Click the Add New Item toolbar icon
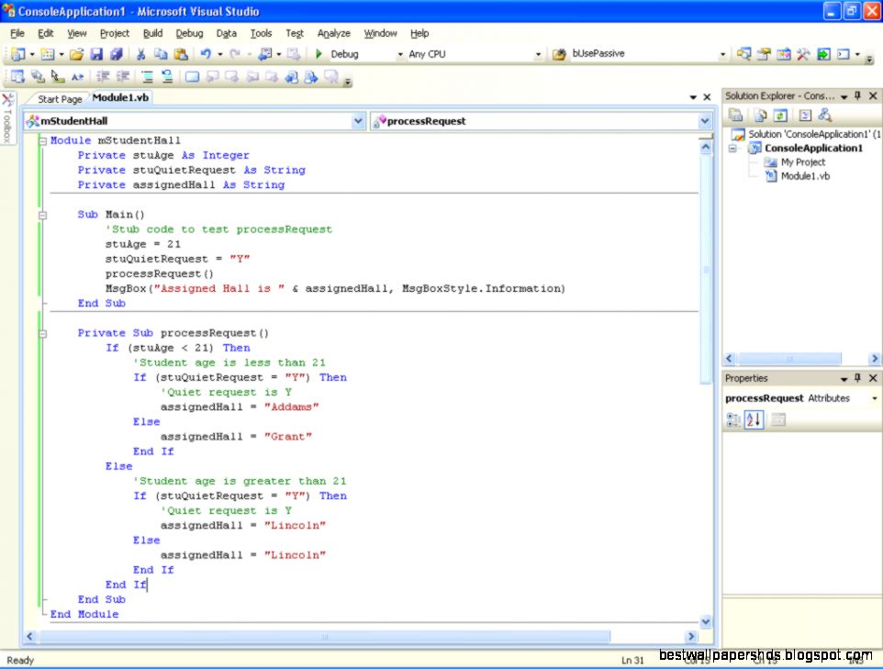 tap(48, 54)
